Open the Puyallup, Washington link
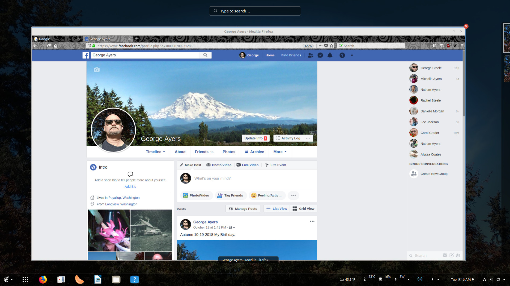Viewport: 510px width, 286px height. tap(124, 198)
